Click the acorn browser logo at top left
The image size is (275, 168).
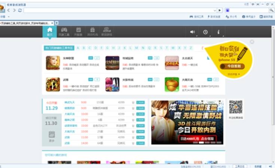(x=2, y=8)
